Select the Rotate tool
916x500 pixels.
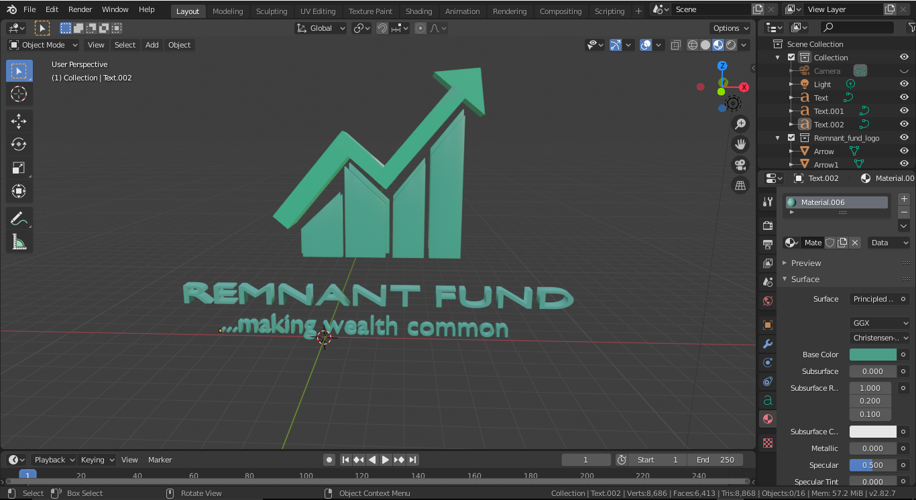(x=19, y=145)
